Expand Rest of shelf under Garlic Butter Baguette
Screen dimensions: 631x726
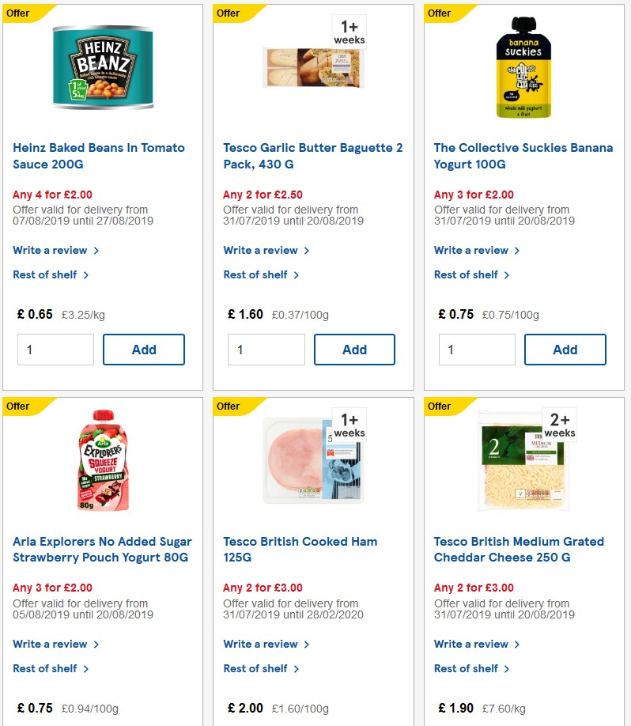coord(255,275)
